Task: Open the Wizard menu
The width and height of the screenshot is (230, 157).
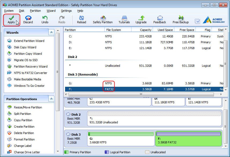Action: 51,11
